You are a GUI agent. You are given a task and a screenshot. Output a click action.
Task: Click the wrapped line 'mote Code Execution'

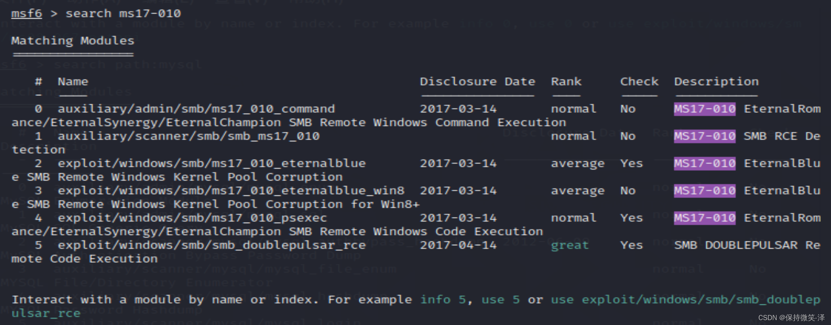[85, 259]
